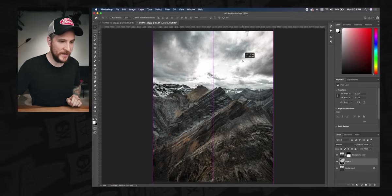Pick a color in the color field
Screen dimensions: 392x196
(356, 51)
